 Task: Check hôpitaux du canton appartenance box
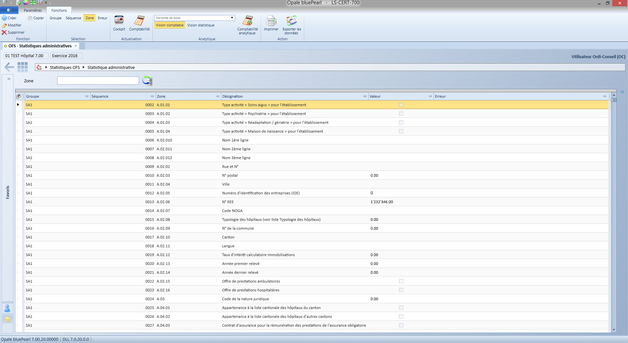tap(401, 308)
